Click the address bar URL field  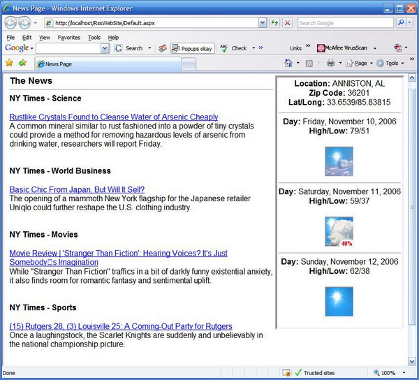click(152, 23)
